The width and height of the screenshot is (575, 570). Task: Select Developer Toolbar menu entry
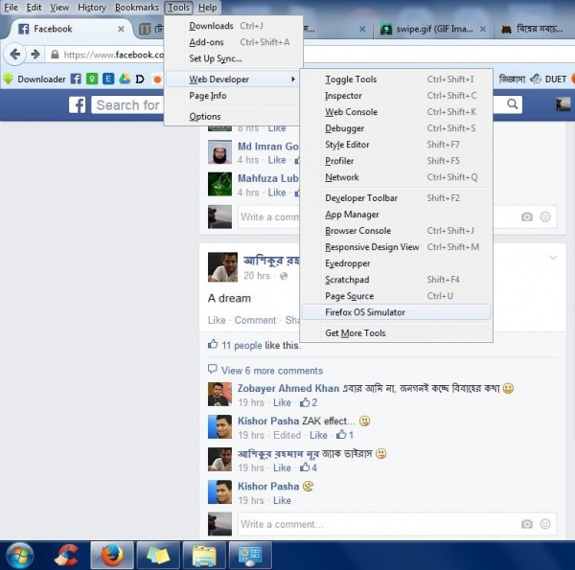(396, 198)
